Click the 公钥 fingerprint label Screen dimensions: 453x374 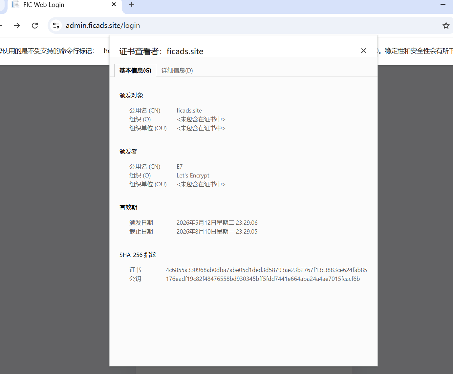click(x=135, y=279)
